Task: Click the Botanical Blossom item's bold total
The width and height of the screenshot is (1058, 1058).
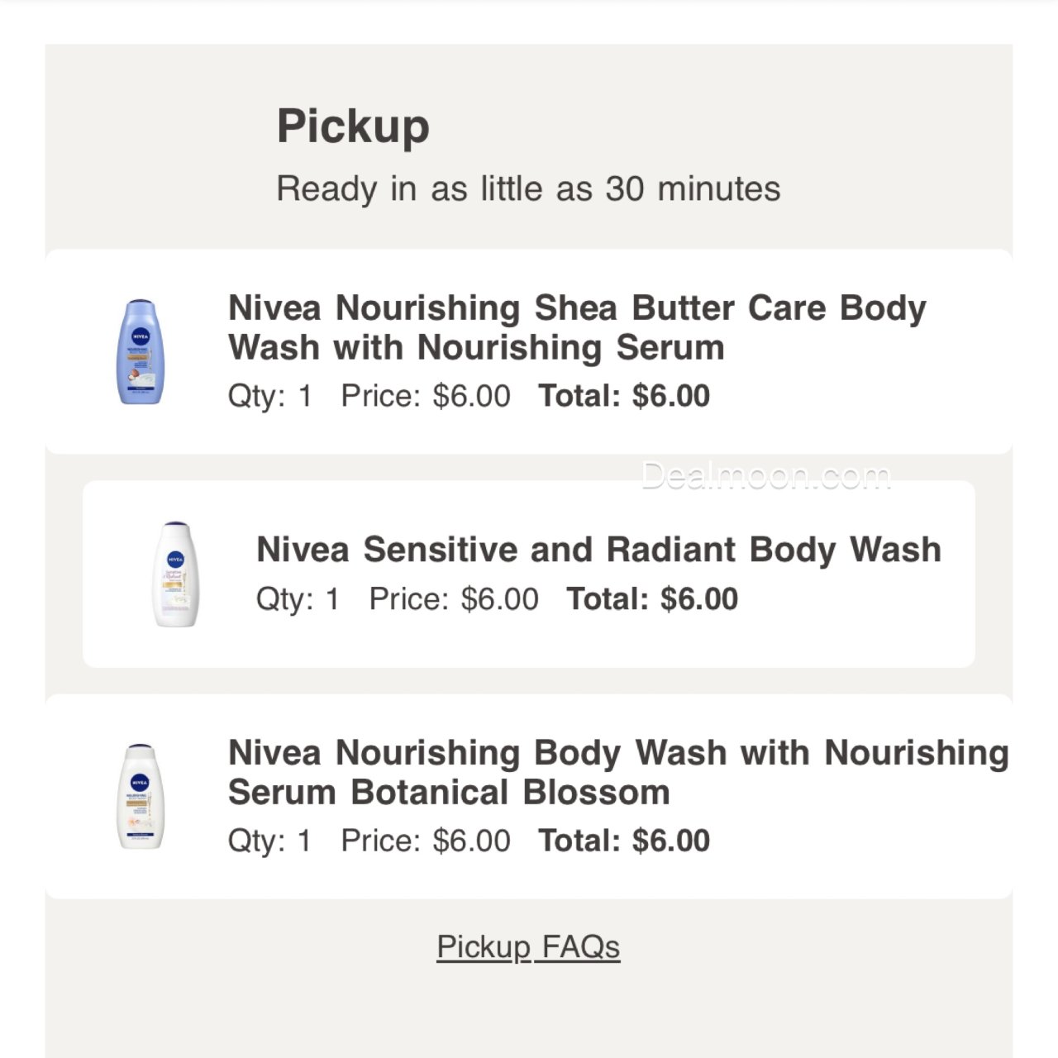Action: (624, 841)
